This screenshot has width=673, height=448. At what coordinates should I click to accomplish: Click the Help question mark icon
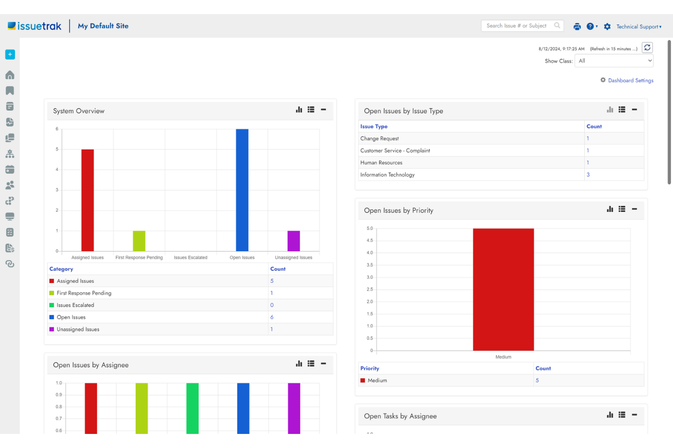pos(590,26)
